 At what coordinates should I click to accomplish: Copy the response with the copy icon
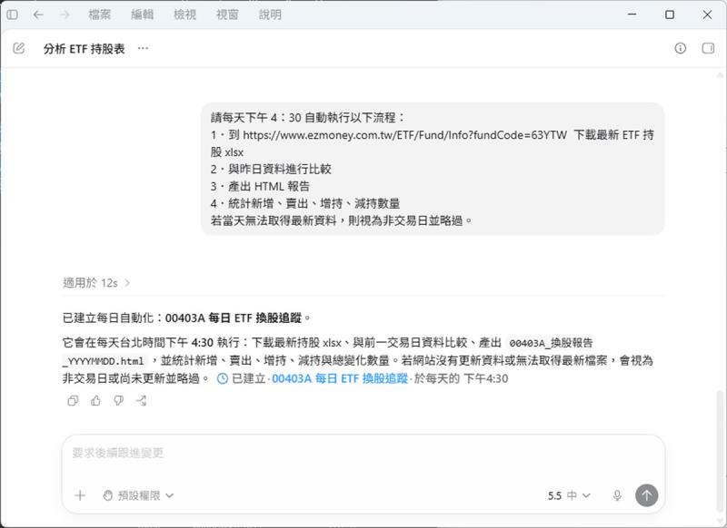tap(73, 401)
